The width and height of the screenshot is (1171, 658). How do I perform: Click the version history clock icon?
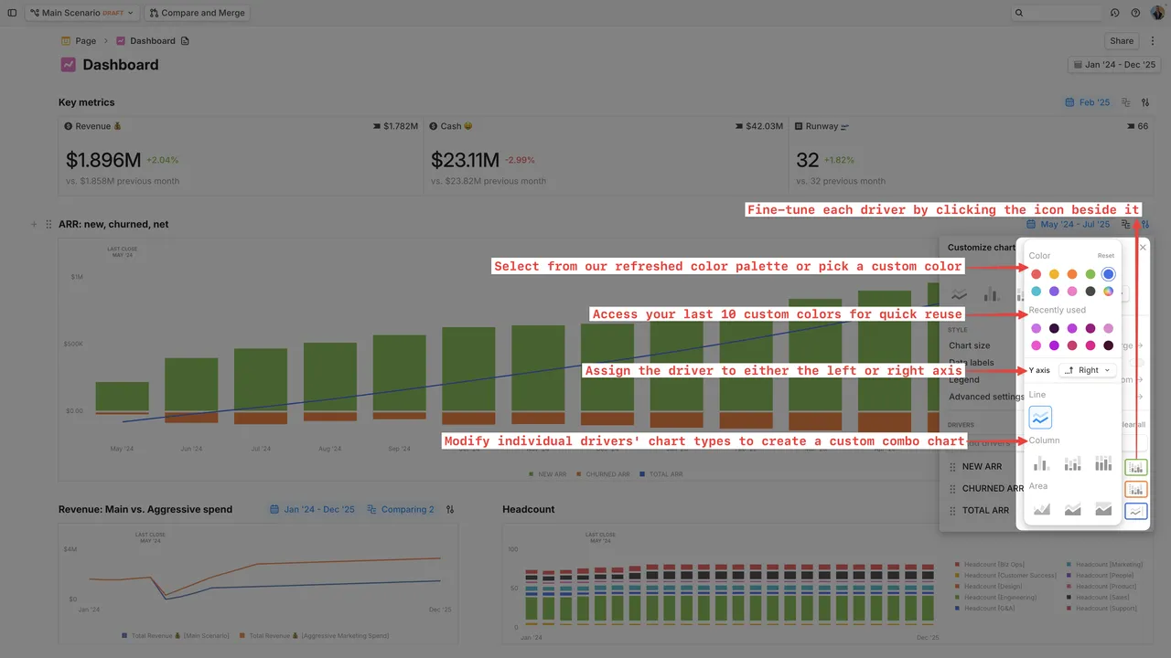(1114, 13)
